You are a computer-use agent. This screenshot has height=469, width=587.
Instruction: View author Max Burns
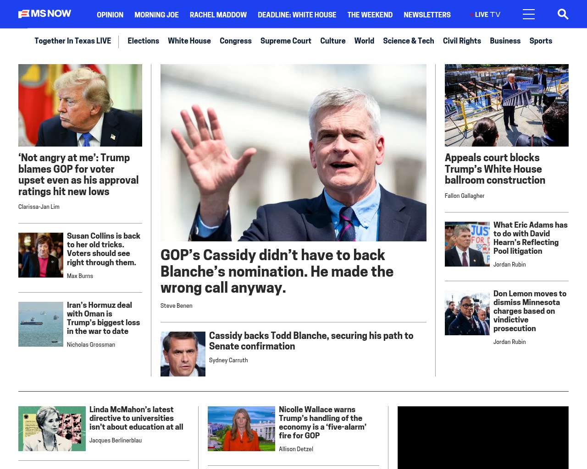[x=80, y=276]
